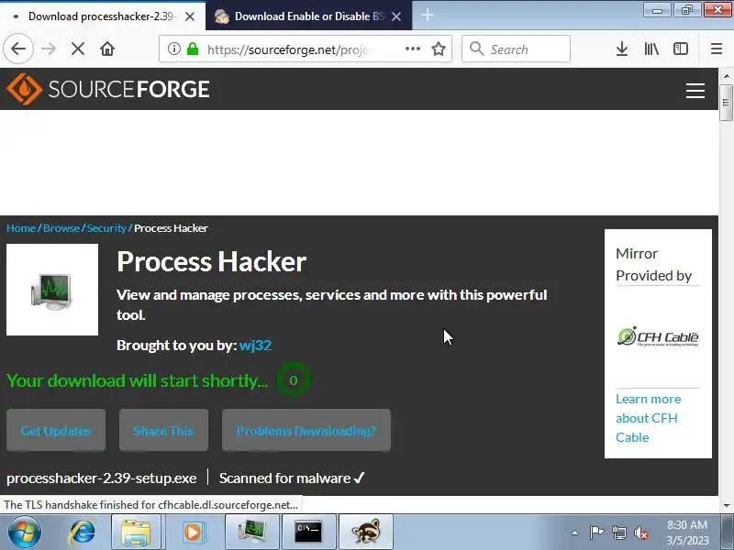Open the browser home page icon
734x550 pixels.
(x=107, y=49)
